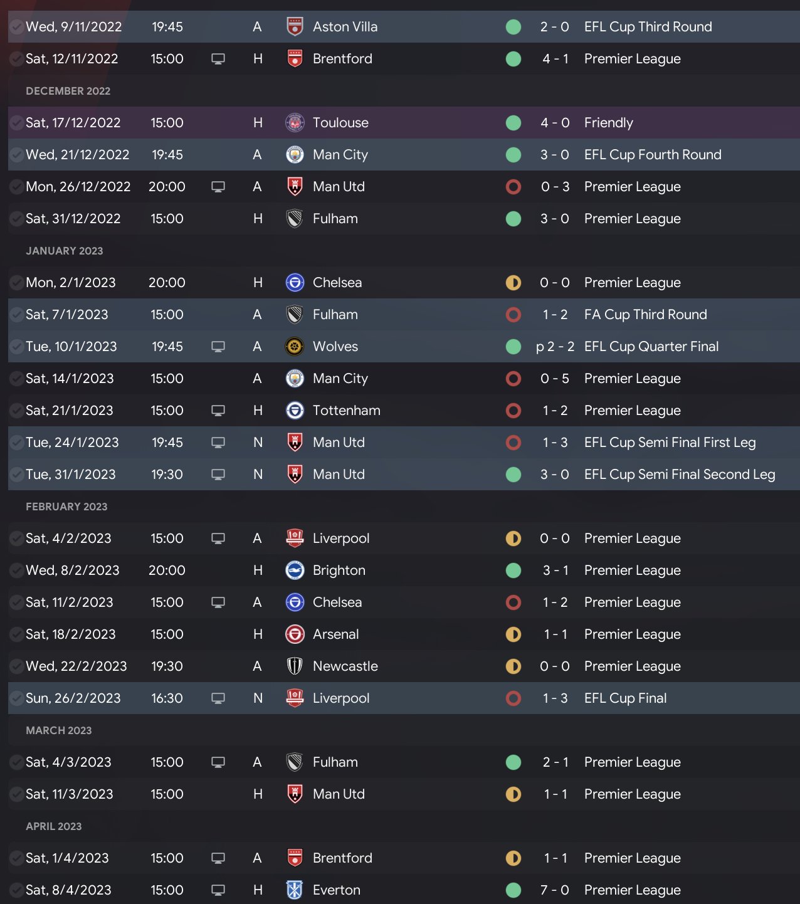Click the yellow draw indicator for Arsenal match
This screenshot has height=904, width=800.
click(x=513, y=634)
